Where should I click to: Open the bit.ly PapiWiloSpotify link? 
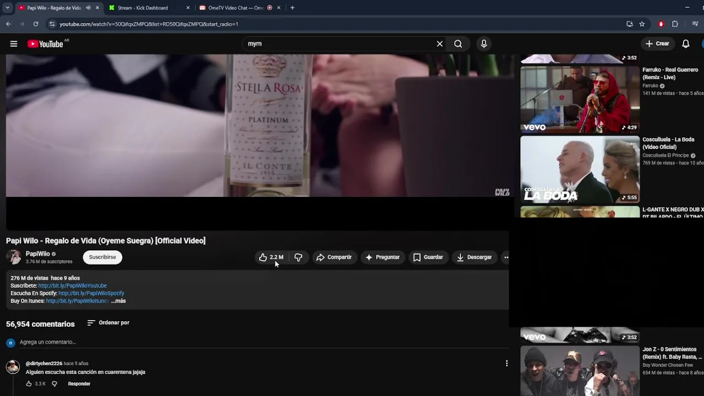91,294
